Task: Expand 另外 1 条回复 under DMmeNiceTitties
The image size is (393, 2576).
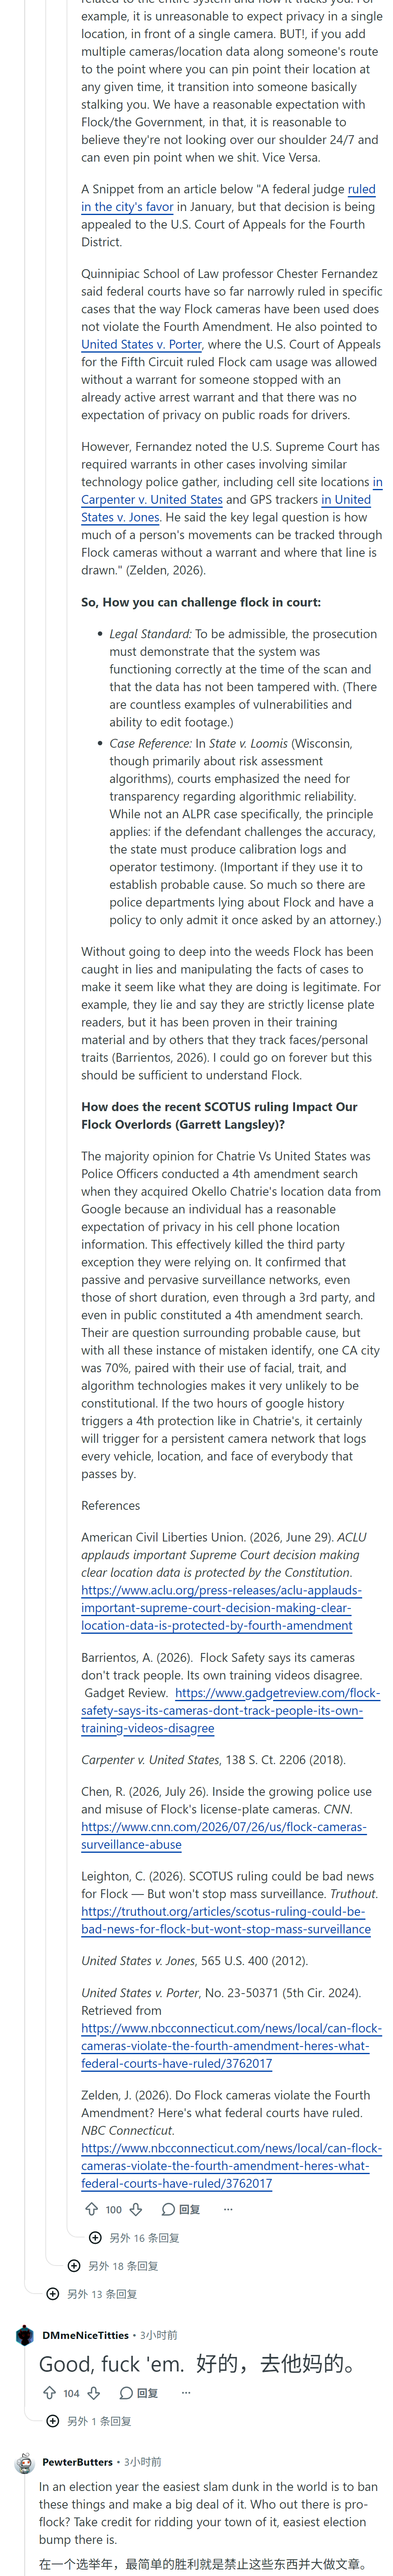Action: pos(89,2421)
